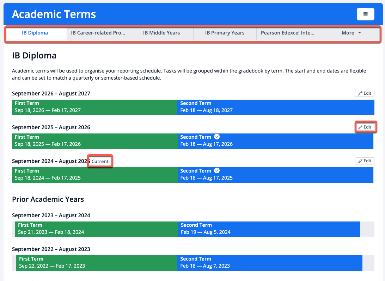
Task: Select Second Term ending Aug 18, 2027
Action: tap(276, 107)
